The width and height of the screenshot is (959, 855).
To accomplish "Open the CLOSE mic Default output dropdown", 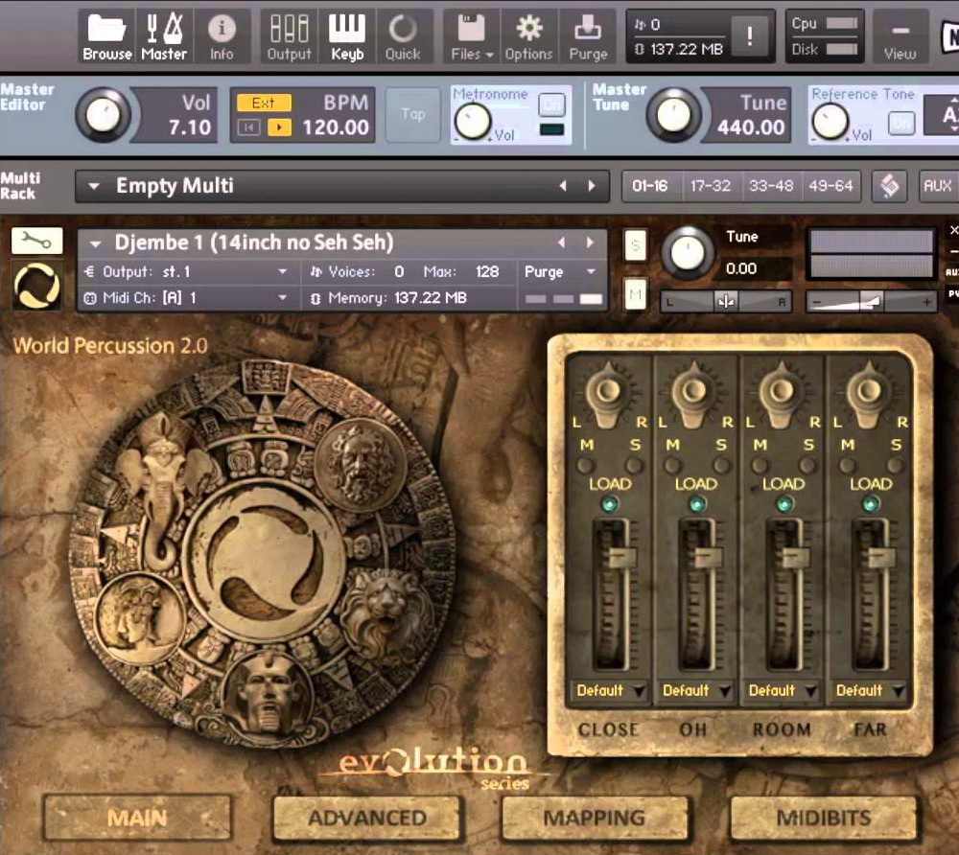I will pyautogui.click(x=610, y=690).
